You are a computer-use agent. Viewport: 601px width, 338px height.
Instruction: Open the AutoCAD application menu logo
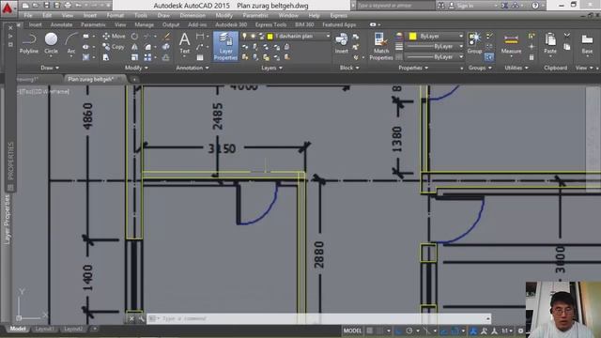[8, 8]
